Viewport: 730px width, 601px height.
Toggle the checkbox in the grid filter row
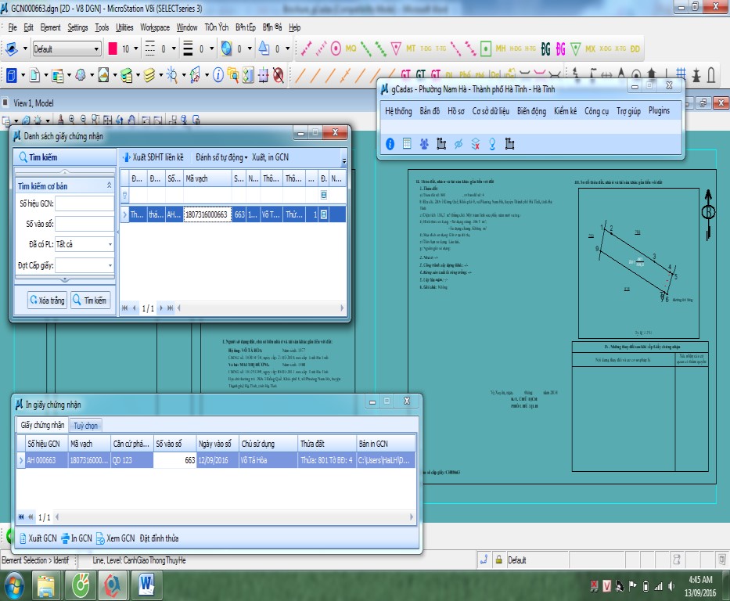(x=324, y=195)
